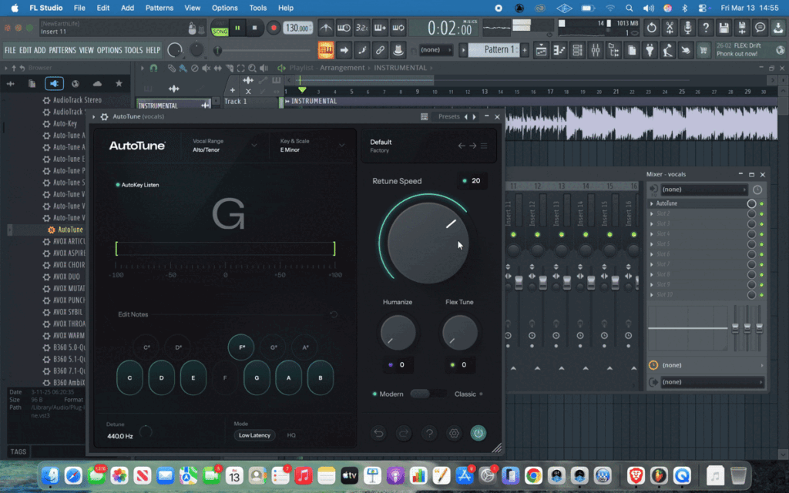The width and height of the screenshot is (789, 493).
Task: Toggle the F# note key in AutoTune
Action: (241, 347)
